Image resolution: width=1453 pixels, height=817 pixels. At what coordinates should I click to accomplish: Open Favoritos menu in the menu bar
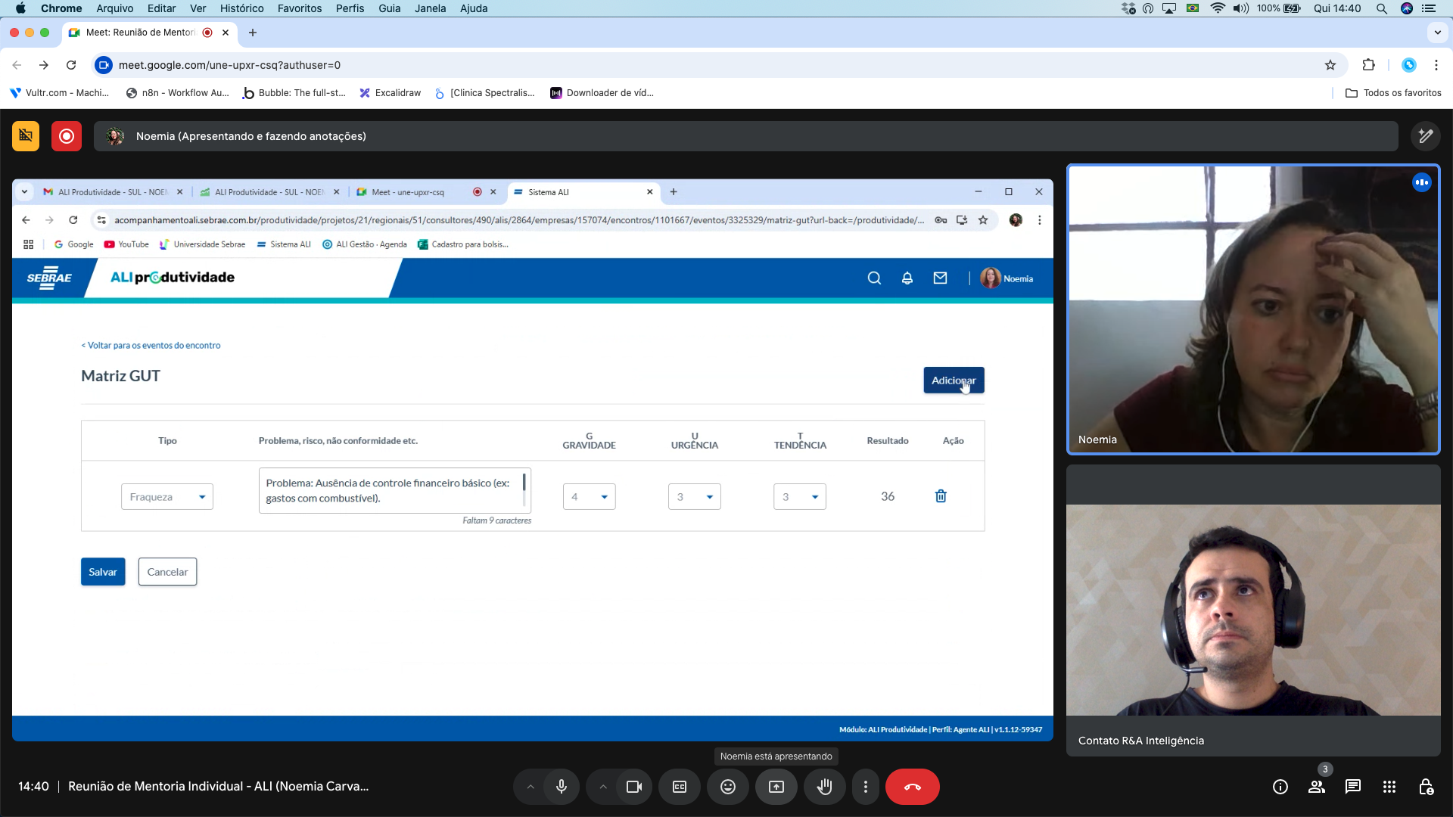coord(300,8)
